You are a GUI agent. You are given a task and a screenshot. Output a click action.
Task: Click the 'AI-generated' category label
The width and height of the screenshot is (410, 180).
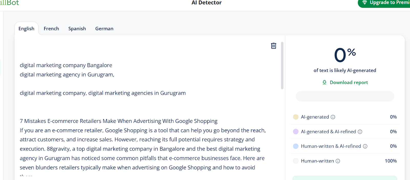click(315, 117)
